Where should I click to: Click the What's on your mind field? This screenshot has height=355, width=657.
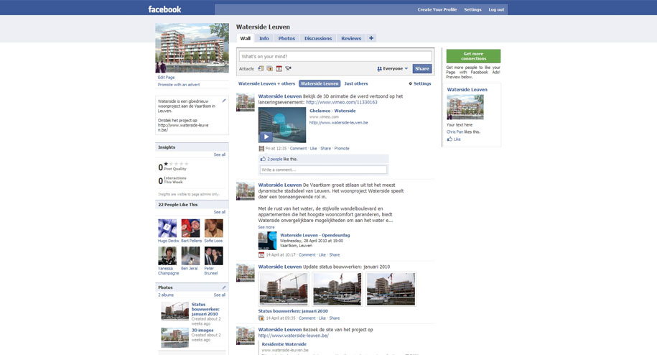coord(335,57)
